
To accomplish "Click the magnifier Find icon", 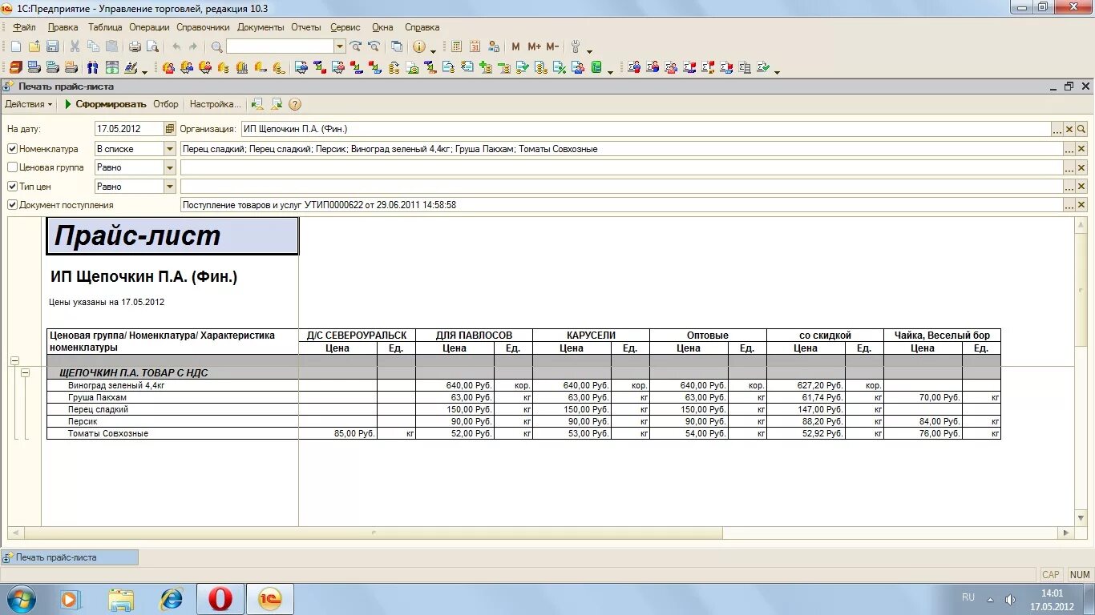I will coord(216,47).
